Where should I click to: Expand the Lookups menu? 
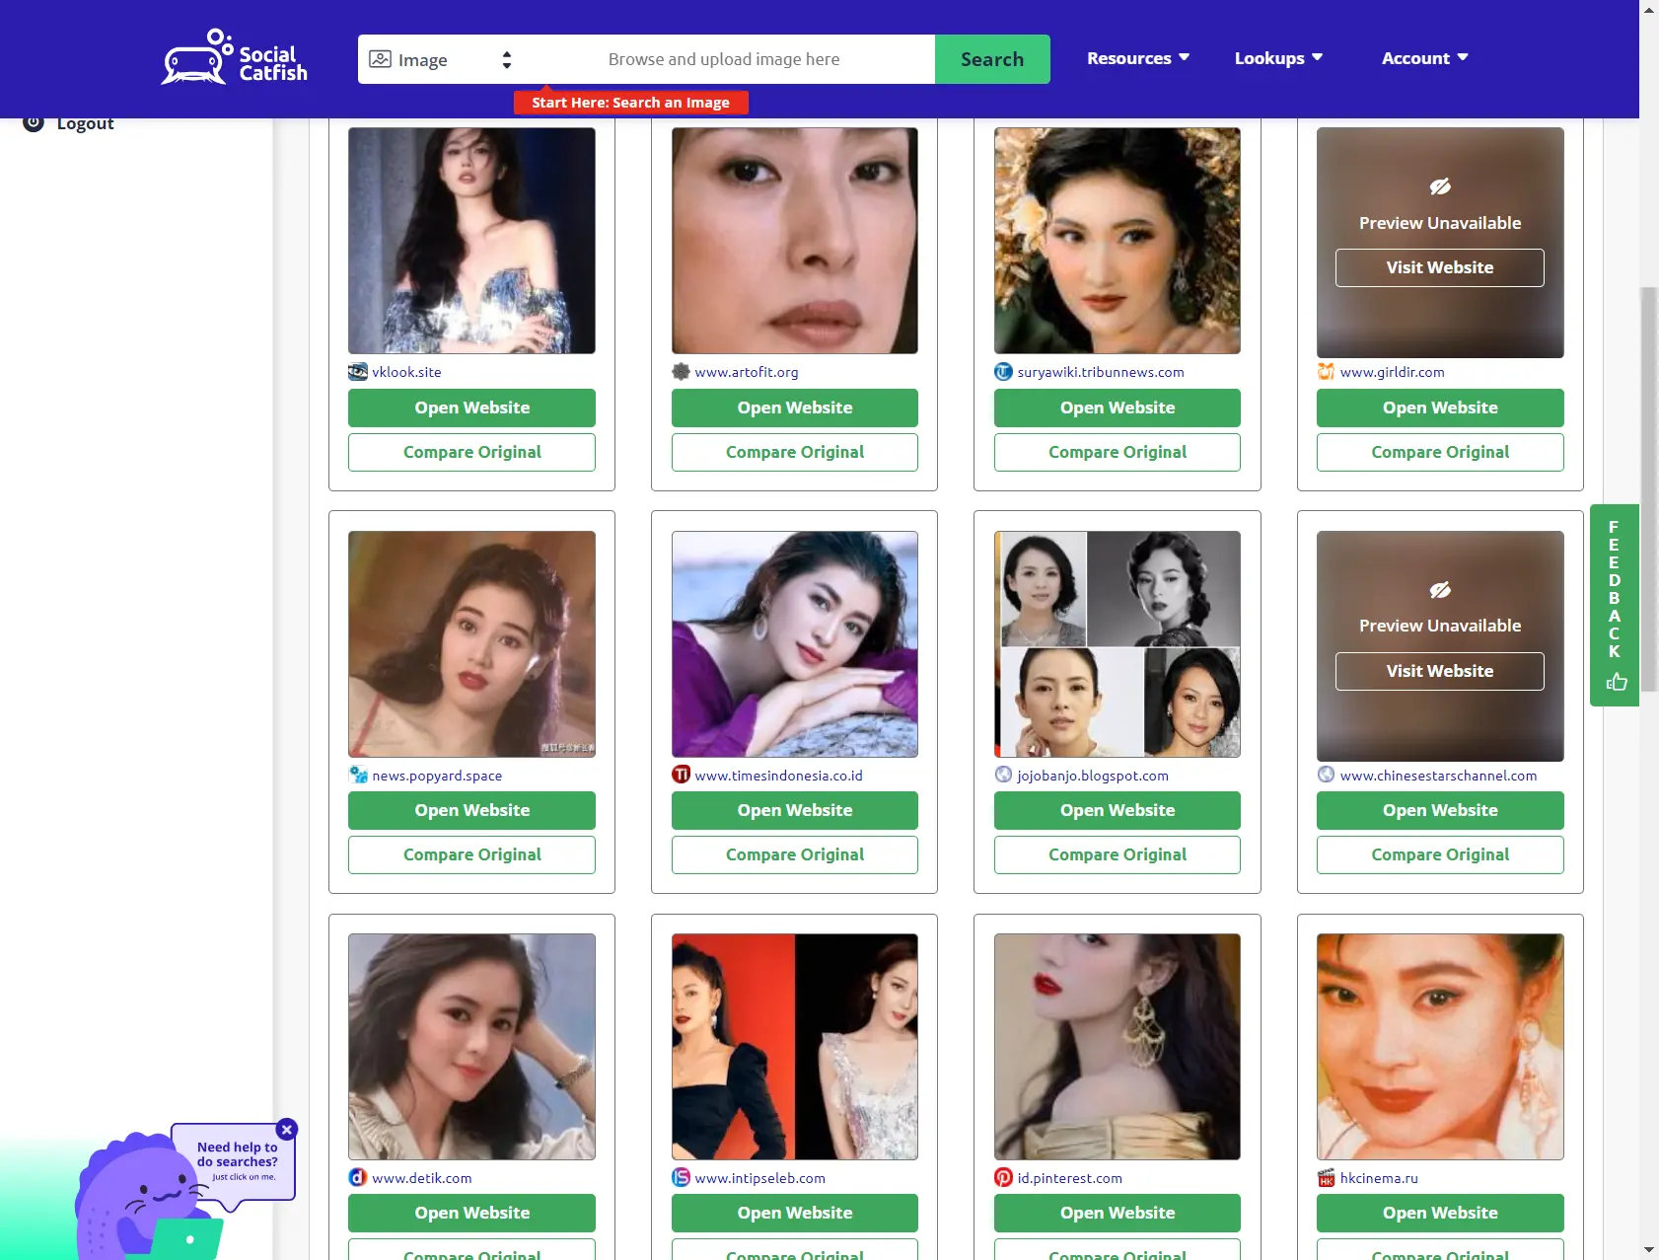[x=1277, y=58]
